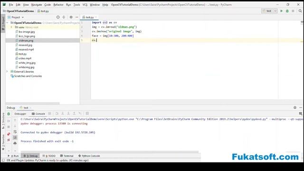Screen dimensions: 304x171
Task: Switch to the Console tab in the Debug panel
Action: tap(38, 114)
